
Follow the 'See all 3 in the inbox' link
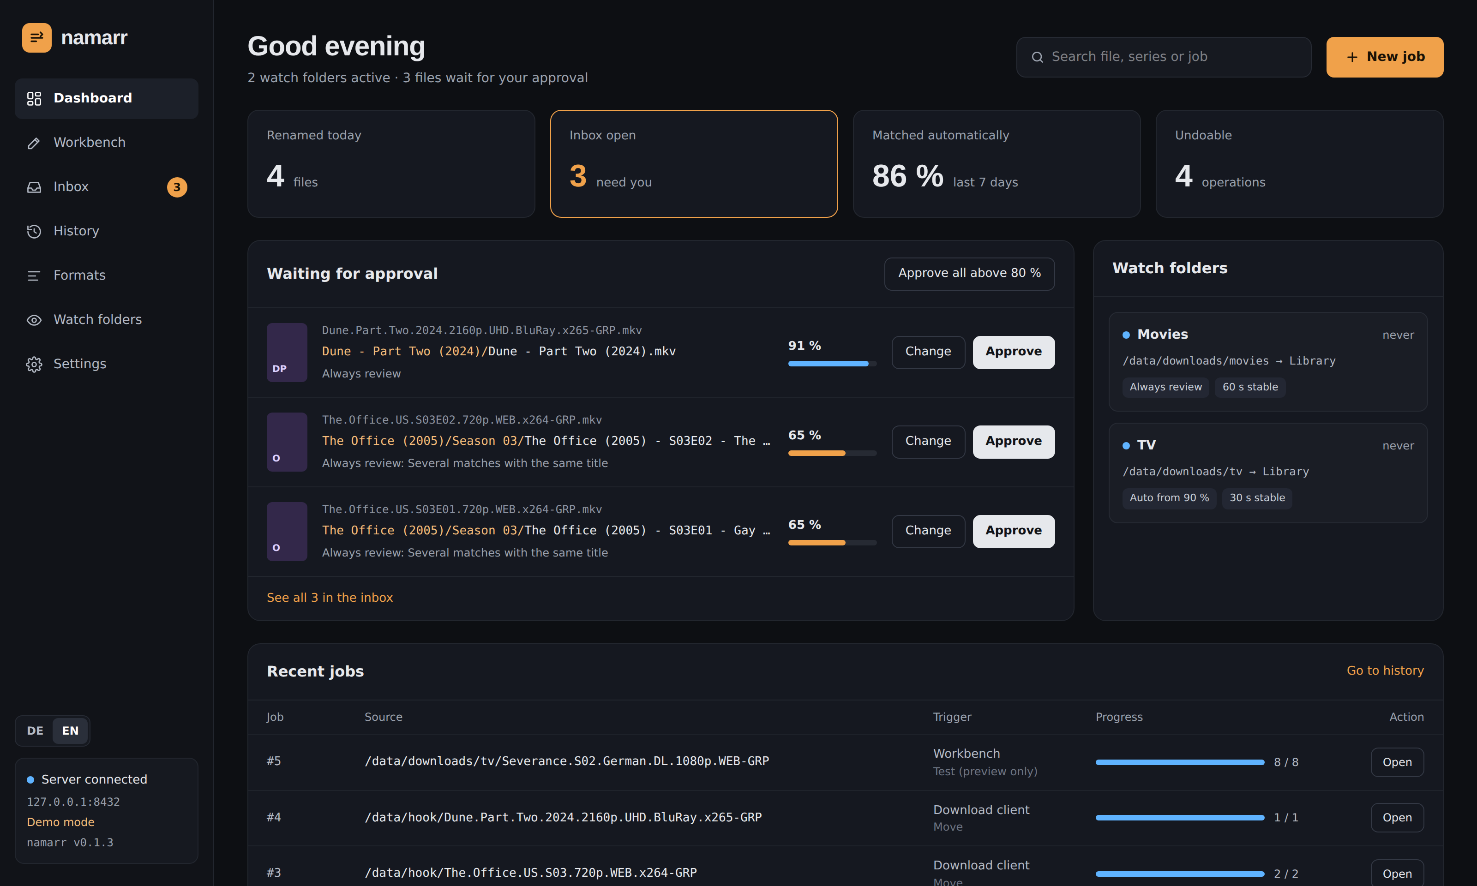(x=330, y=598)
